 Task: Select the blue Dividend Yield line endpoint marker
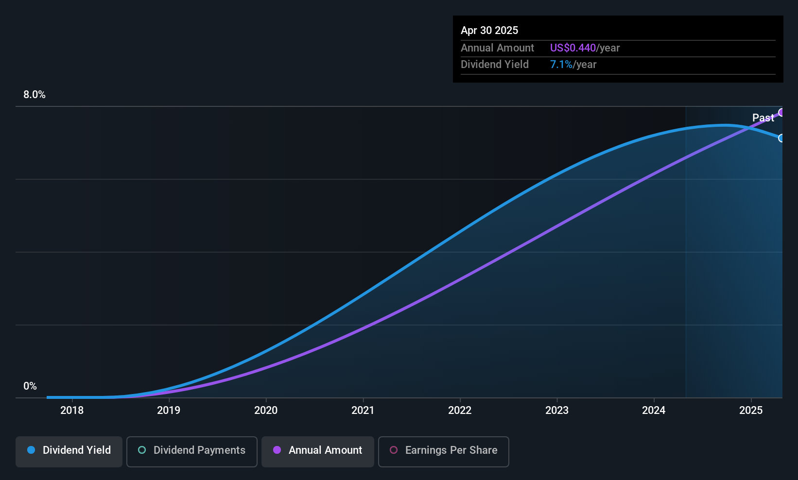point(781,138)
